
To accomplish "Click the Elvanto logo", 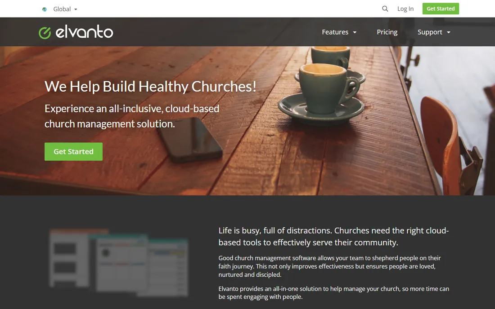I will pos(76,32).
